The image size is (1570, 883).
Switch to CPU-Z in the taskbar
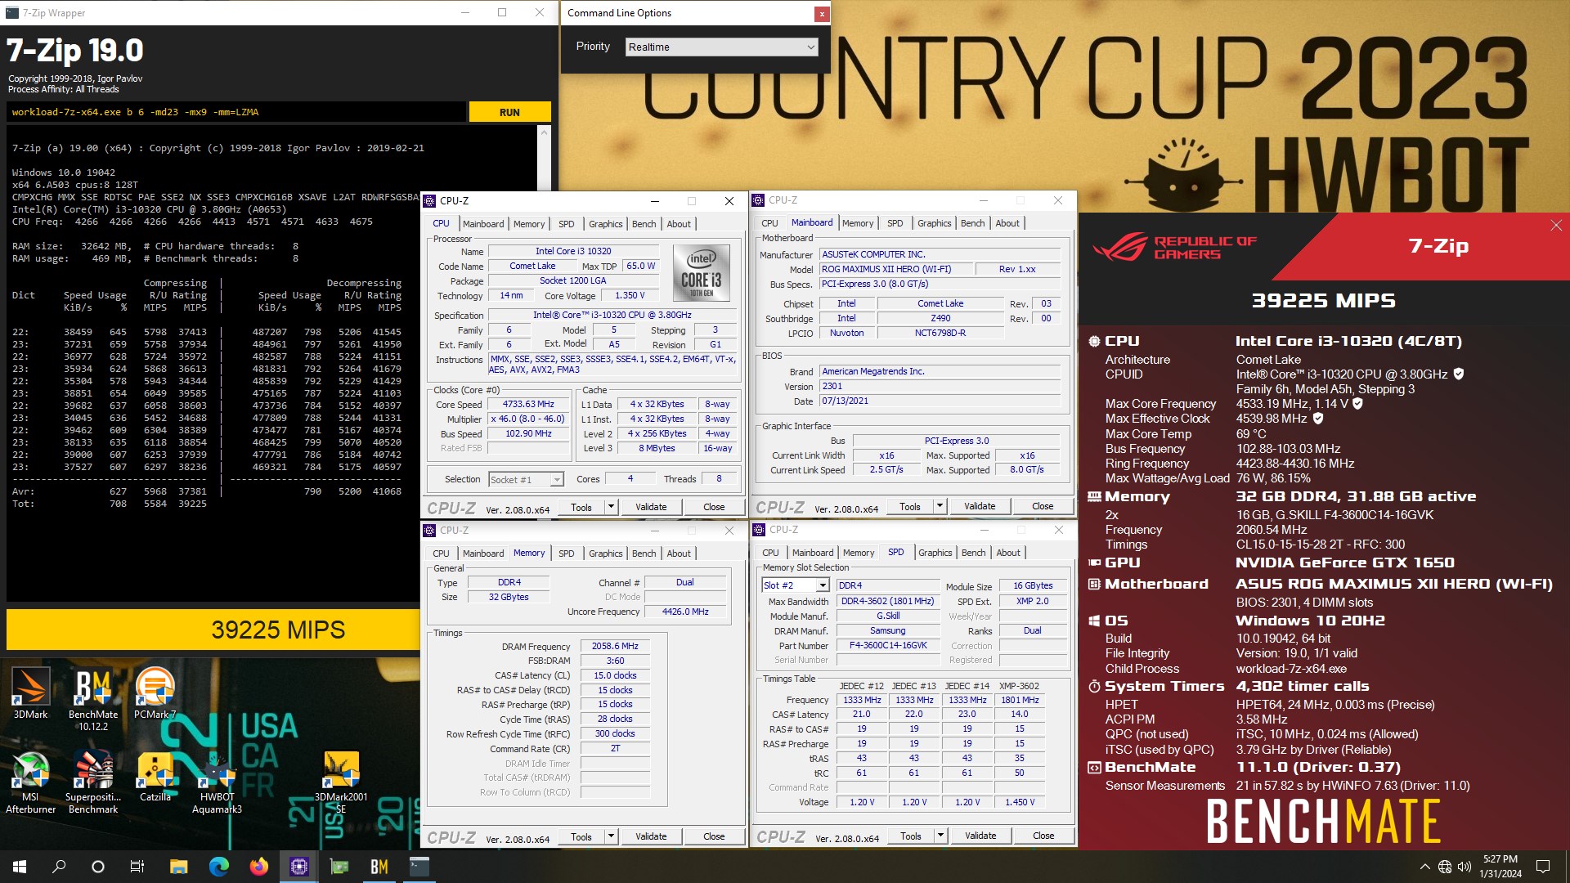[298, 867]
